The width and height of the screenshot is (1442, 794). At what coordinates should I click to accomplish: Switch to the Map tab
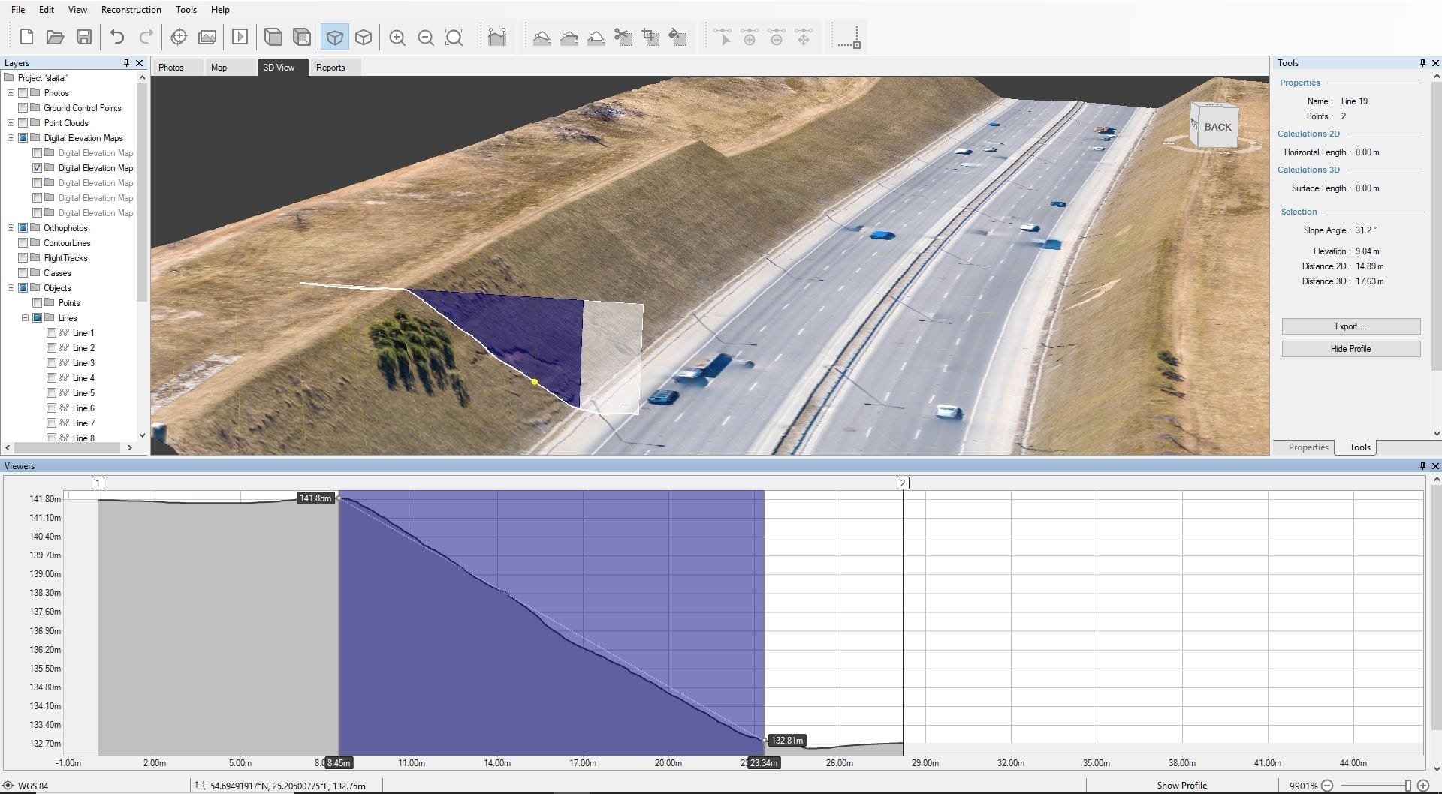(x=219, y=68)
